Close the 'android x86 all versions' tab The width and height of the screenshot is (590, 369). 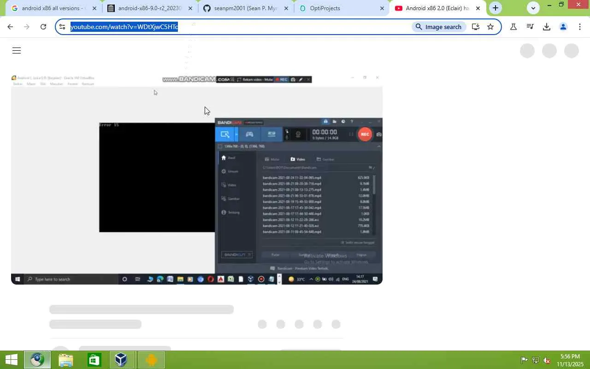coord(94,8)
